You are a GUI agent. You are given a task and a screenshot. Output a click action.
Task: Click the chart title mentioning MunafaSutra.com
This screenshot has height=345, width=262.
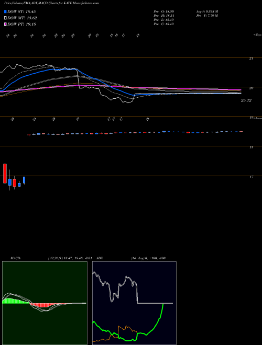pos(51,4)
